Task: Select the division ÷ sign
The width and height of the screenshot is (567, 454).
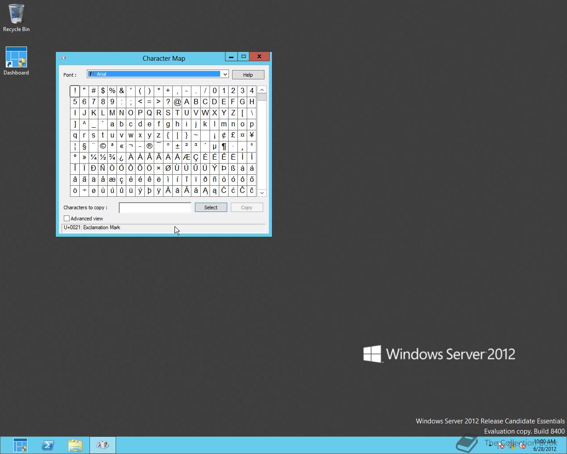Action: coord(84,191)
